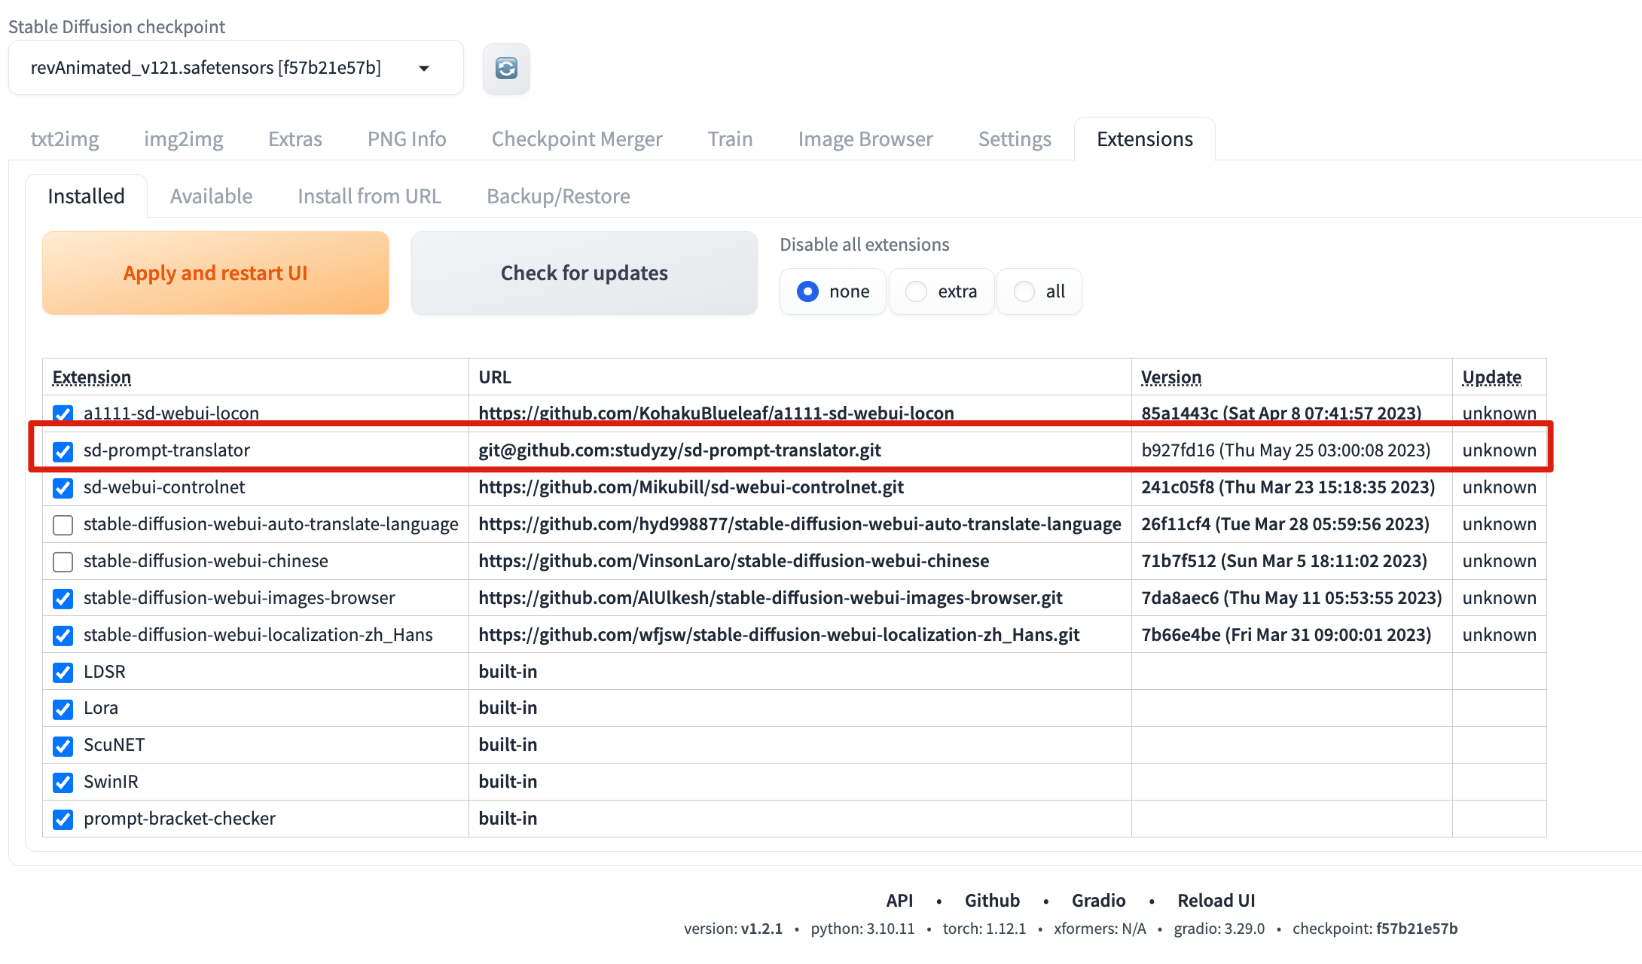This screenshot has width=1642, height=964.
Task: Click version cell 7da8aec6 for images-browser
Action: tap(1292, 598)
